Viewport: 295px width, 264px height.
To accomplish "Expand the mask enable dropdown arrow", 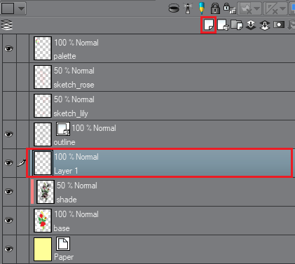I will click(256, 8).
